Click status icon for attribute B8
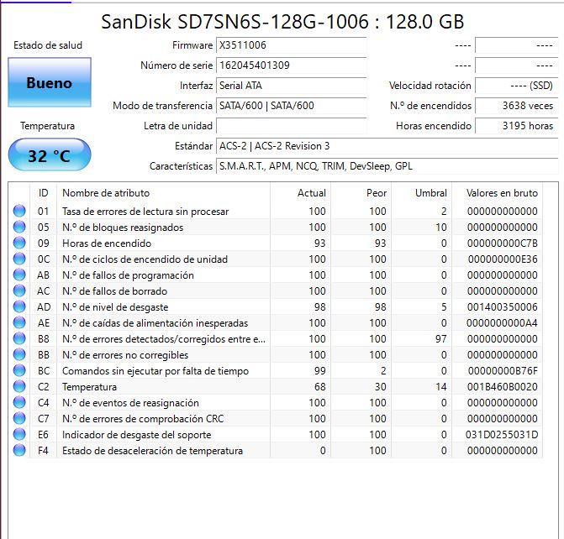Screen dimensions: 564x539 click(x=19, y=338)
